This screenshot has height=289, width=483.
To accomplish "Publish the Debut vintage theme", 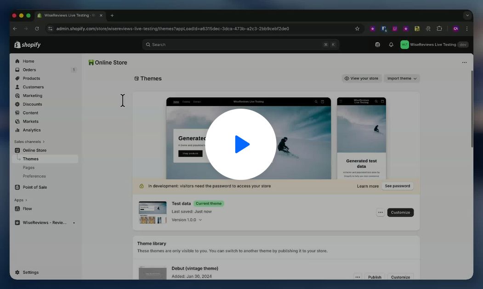I will (375, 277).
